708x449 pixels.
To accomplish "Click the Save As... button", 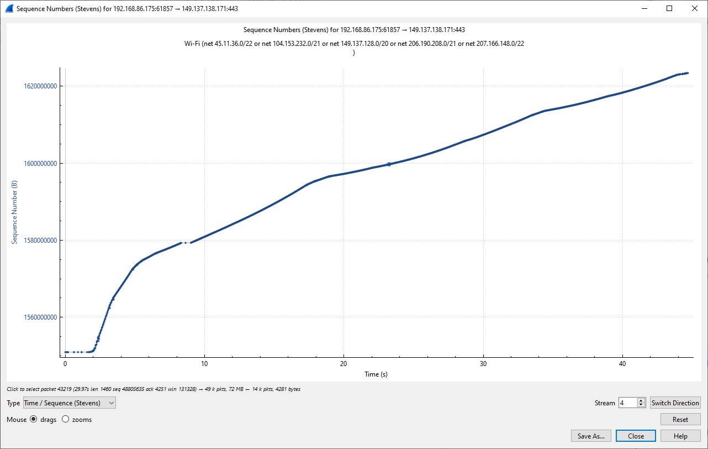I will (x=591, y=436).
